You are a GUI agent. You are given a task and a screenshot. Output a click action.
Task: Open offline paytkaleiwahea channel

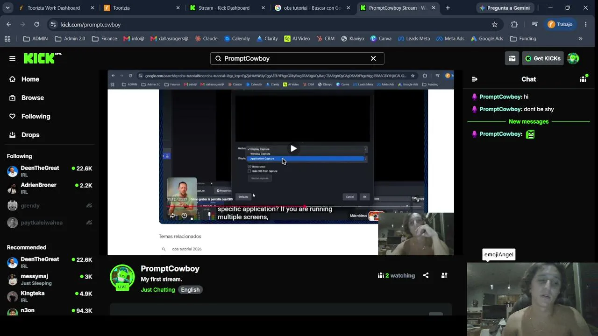click(50, 223)
